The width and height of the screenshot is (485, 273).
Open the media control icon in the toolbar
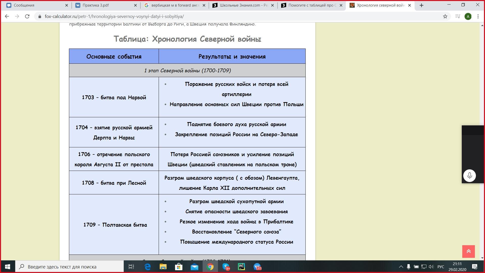pos(457,16)
